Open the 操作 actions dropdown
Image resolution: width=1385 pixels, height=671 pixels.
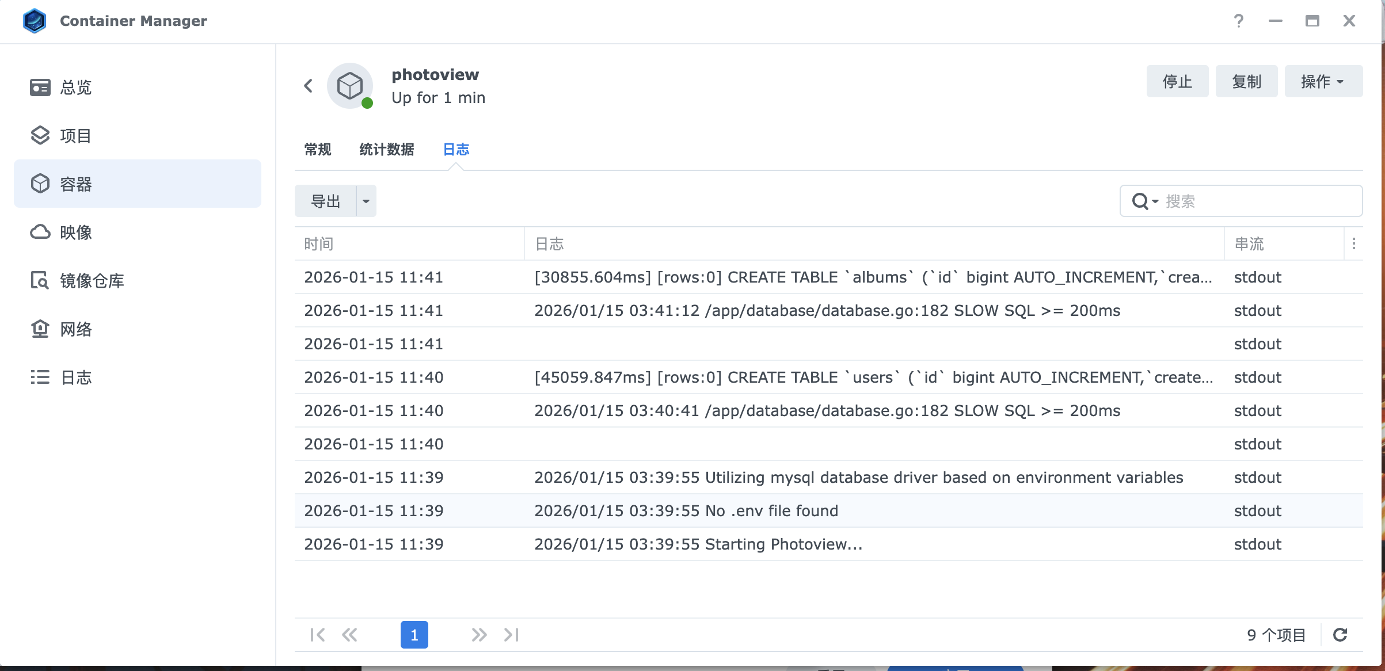pos(1323,82)
